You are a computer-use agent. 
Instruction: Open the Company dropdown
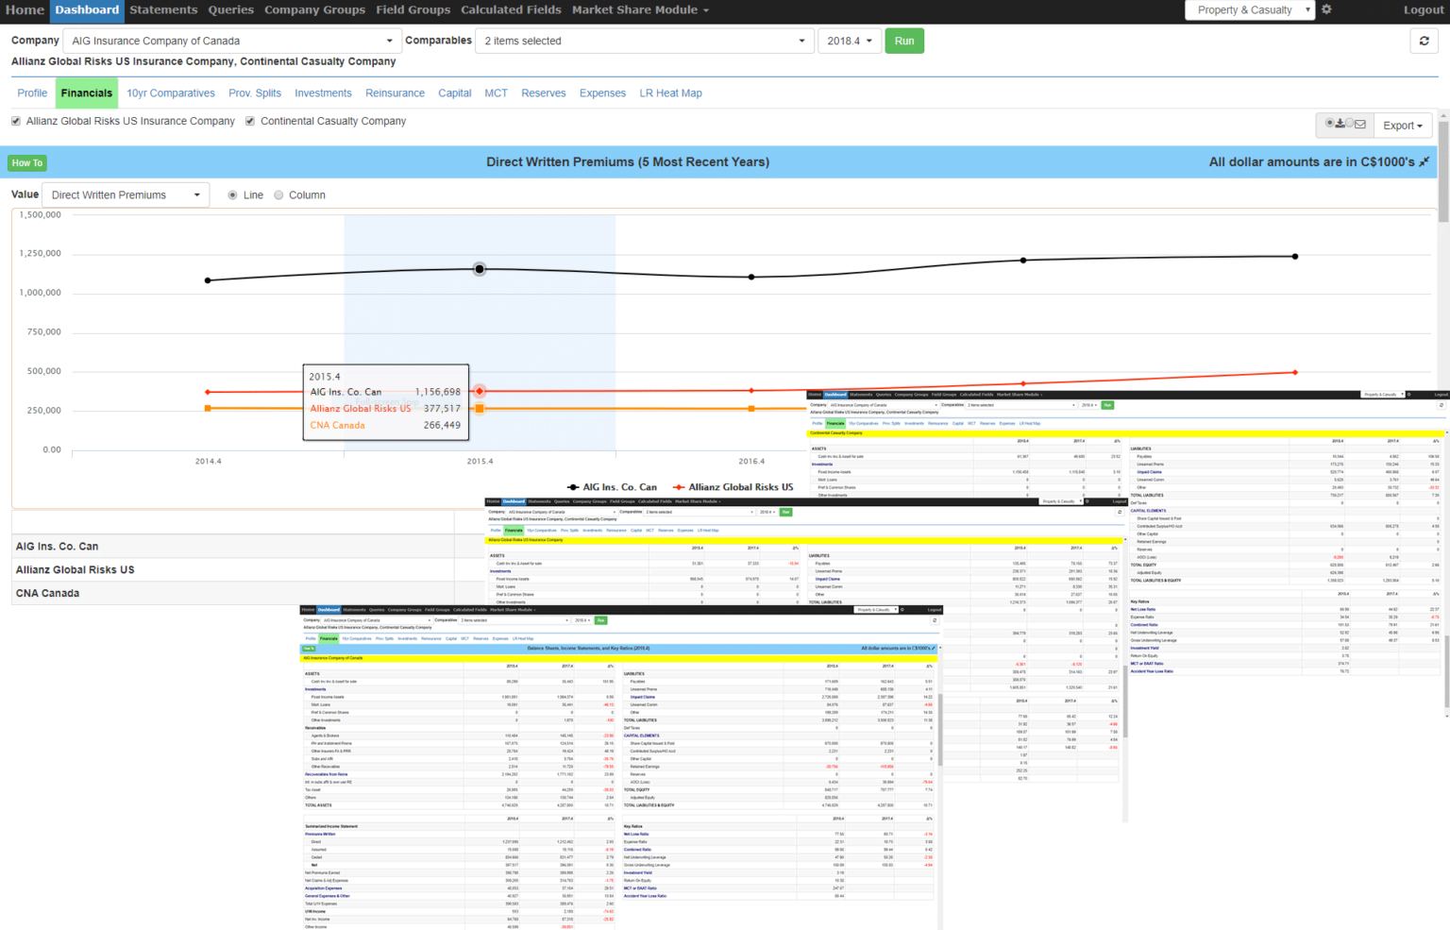(x=231, y=41)
